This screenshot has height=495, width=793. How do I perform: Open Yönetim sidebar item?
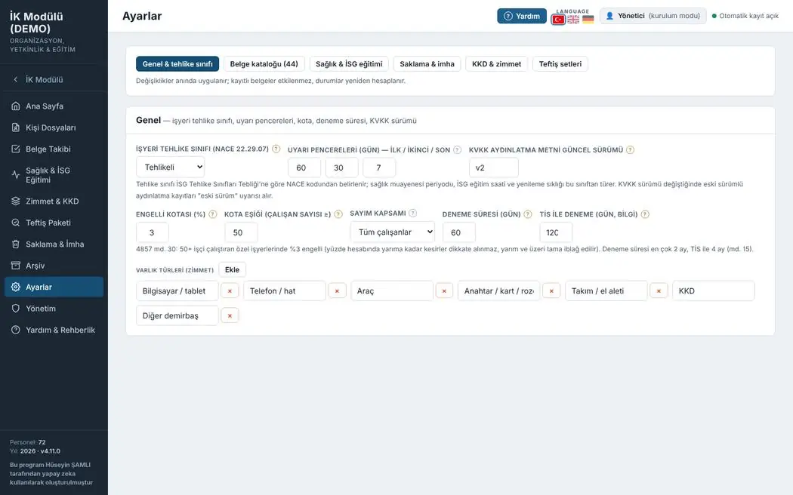pos(54,309)
